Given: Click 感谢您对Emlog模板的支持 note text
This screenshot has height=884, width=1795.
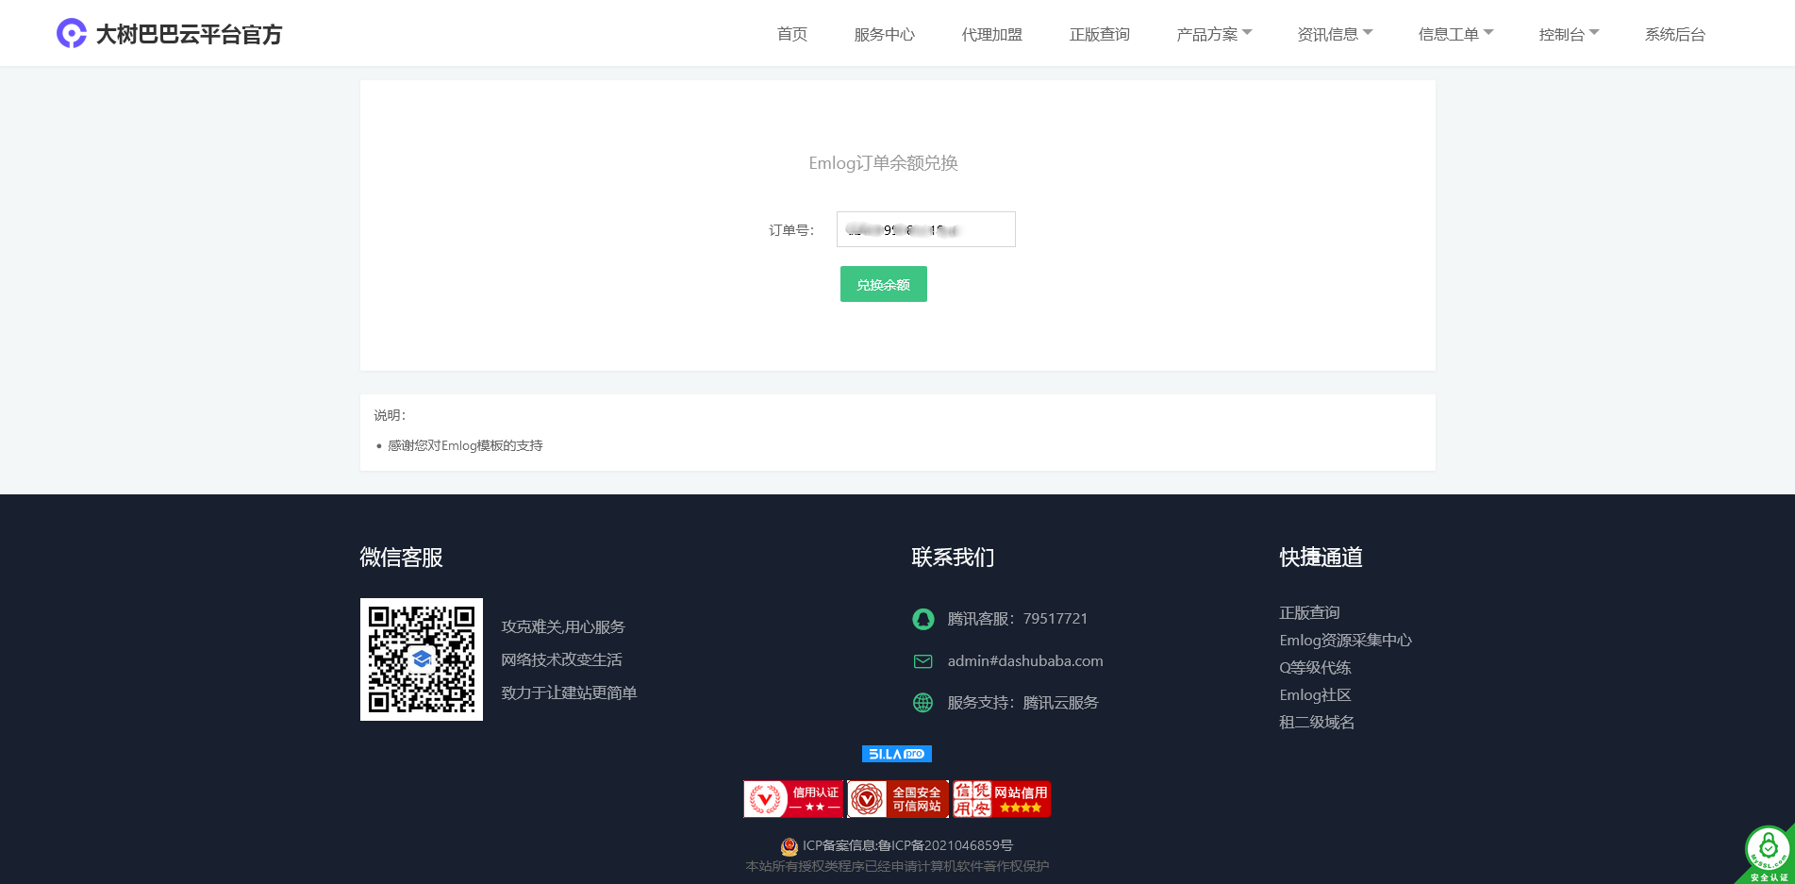Looking at the screenshot, I should (x=465, y=446).
